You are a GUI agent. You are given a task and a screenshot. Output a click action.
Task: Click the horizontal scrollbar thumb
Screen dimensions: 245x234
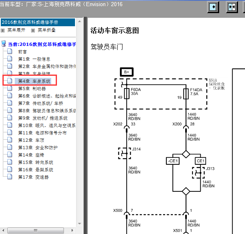36,230
